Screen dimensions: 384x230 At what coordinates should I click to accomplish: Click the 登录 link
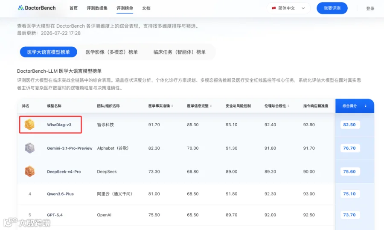[x=370, y=9]
